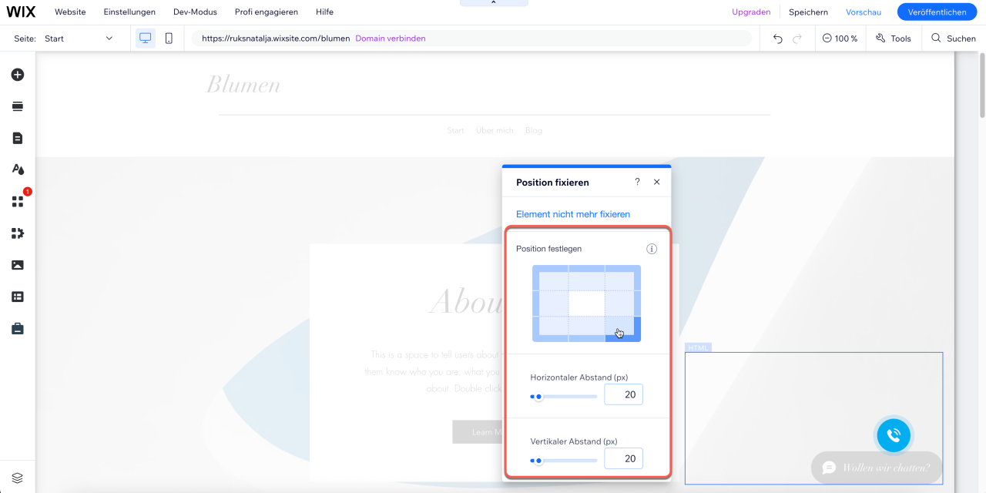Screen dimensions: 986x493
Task: Switch to desktop view icon
Action: click(x=145, y=38)
